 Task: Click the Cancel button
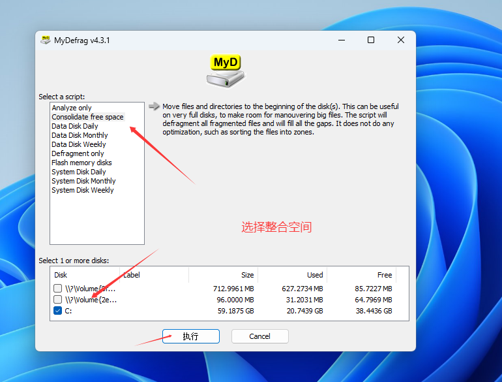tap(260, 336)
